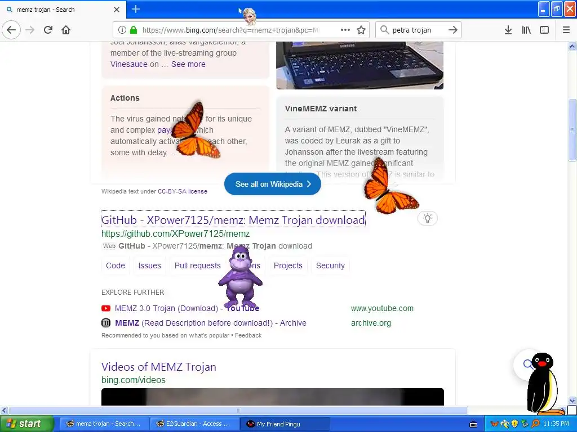Bookmark this page with the star
Screen dimensions: 577x432
pos(361,30)
